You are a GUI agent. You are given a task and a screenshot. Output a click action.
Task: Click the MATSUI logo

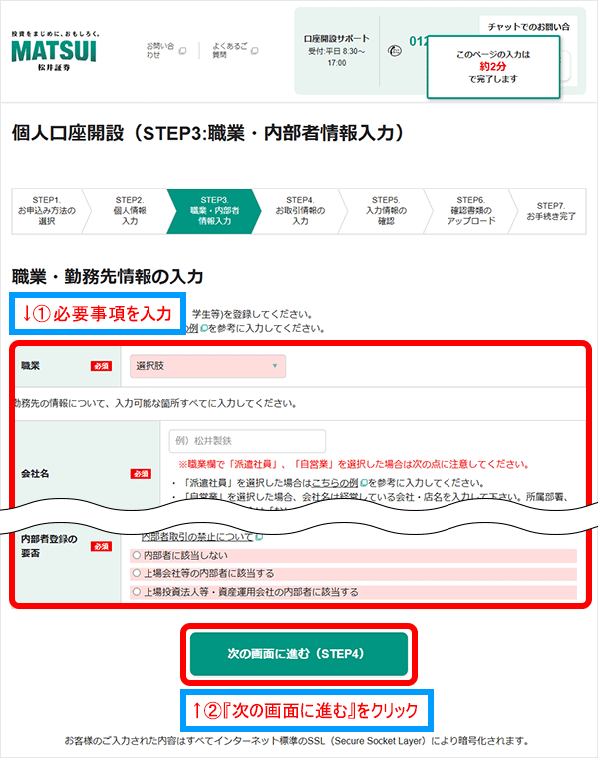[x=54, y=51]
